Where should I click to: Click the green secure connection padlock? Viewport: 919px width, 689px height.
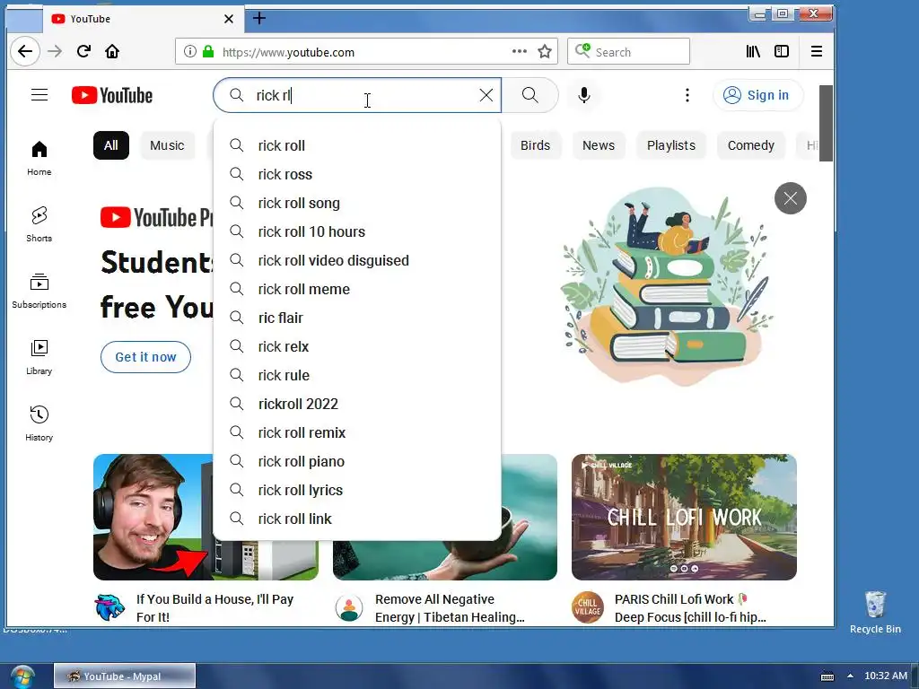tap(208, 51)
